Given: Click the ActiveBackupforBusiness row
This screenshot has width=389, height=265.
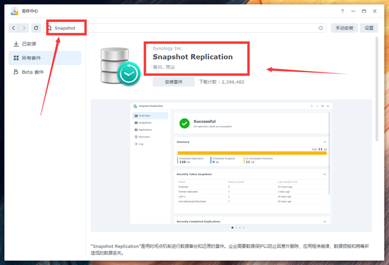Looking at the screenshot, I should click(x=252, y=201).
